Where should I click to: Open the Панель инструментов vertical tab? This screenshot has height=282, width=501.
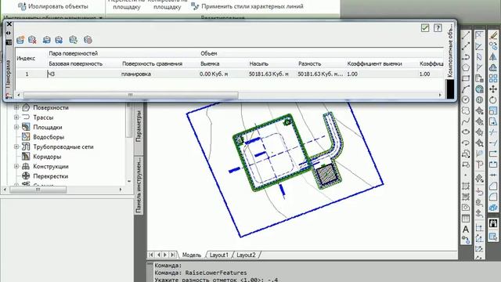(x=139, y=185)
